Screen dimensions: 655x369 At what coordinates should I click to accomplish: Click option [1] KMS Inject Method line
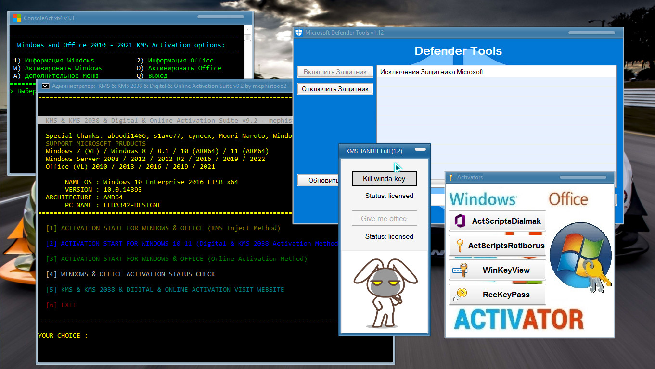163,228
